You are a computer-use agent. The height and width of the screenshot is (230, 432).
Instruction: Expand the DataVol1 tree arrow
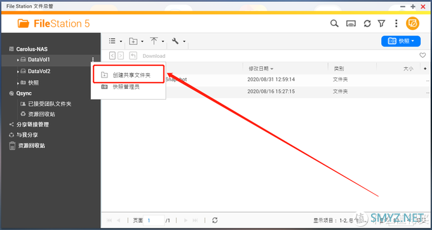tap(18, 60)
